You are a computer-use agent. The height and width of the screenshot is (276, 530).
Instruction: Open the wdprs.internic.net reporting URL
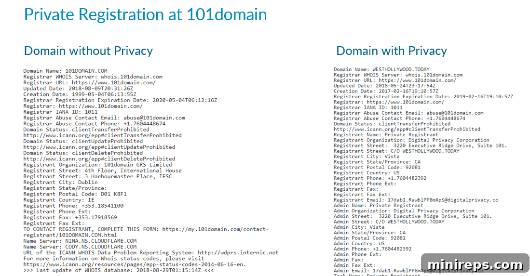238,253
